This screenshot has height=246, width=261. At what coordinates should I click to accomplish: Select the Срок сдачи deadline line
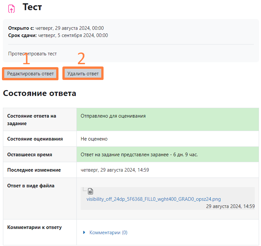[x=58, y=35]
